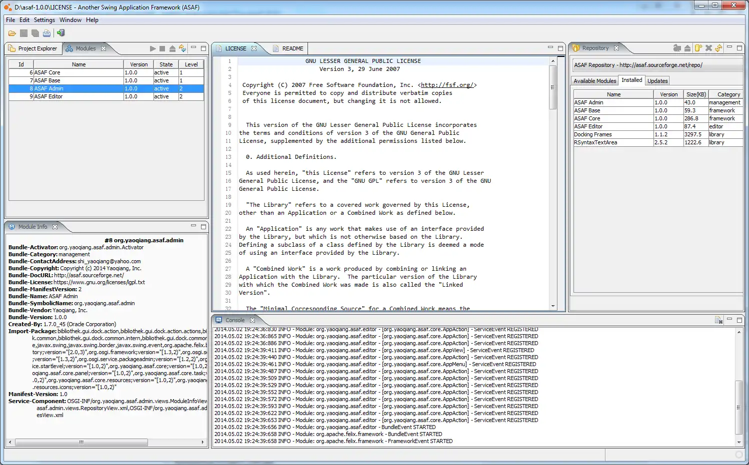Image resolution: width=749 pixels, height=465 pixels.
Task: Start the selected module with play icon
Action: tap(153, 48)
